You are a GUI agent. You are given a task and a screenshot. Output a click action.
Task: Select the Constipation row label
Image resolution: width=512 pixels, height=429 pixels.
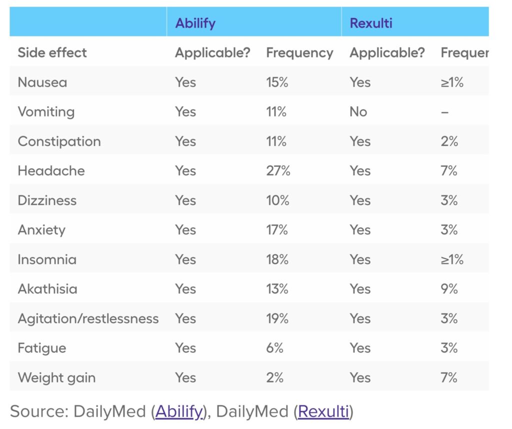[59, 141]
